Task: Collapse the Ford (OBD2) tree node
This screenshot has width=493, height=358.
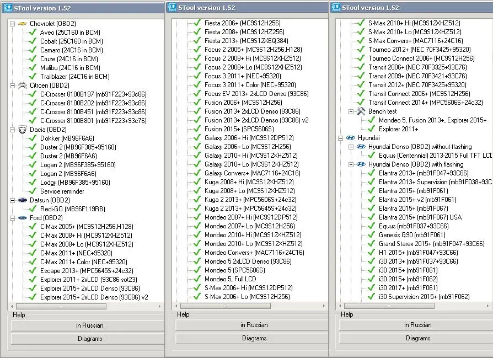Action: pos(12,218)
